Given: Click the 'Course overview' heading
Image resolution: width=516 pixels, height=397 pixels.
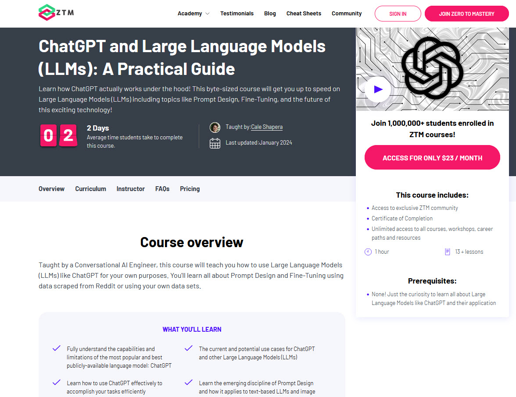Looking at the screenshot, I should click(x=191, y=242).
